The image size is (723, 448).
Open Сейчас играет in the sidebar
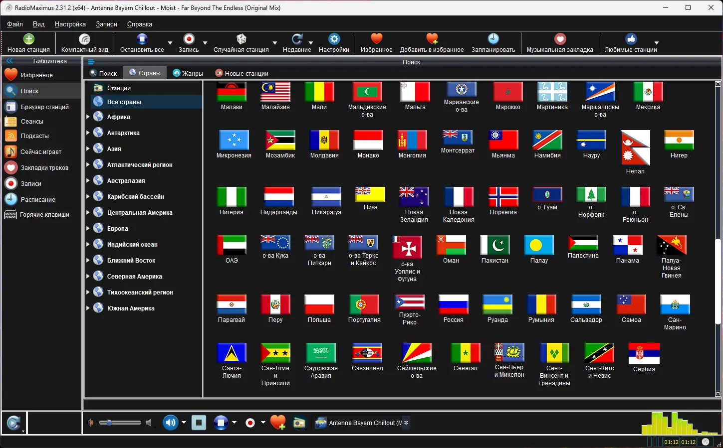point(41,151)
